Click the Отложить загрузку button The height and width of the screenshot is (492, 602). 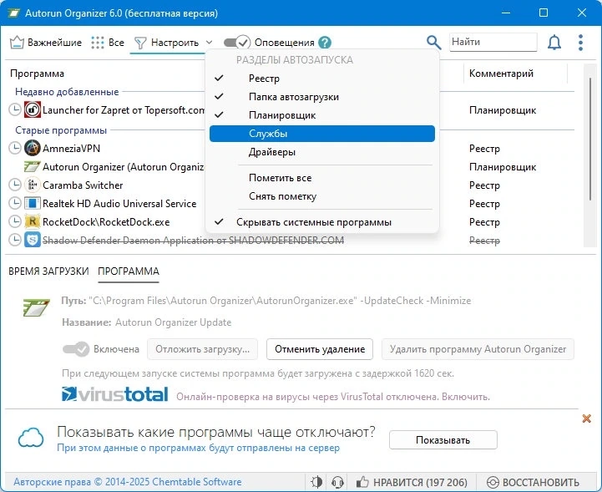tap(202, 349)
